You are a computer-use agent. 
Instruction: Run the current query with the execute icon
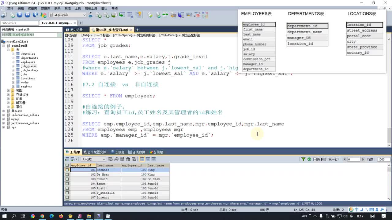point(20,15)
